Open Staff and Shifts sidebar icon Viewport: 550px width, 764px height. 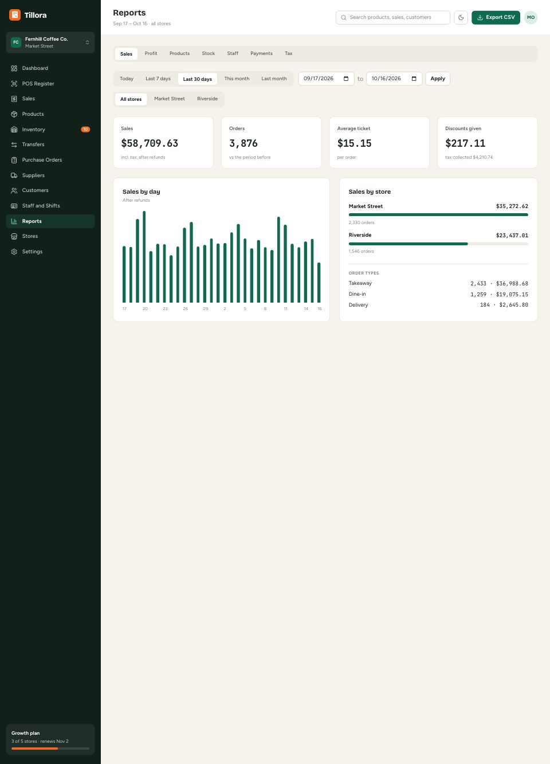click(x=14, y=206)
